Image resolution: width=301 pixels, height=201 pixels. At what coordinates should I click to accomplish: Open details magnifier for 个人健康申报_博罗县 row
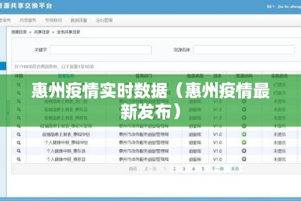click(x=19, y=159)
